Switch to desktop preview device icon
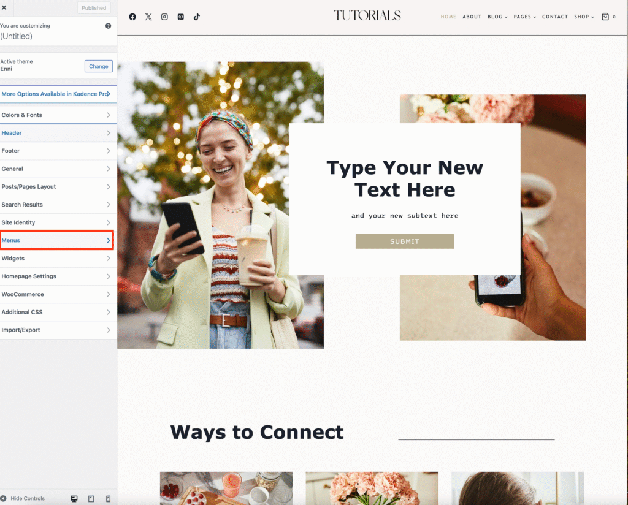The height and width of the screenshot is (505, 628). tap(74, 498)
